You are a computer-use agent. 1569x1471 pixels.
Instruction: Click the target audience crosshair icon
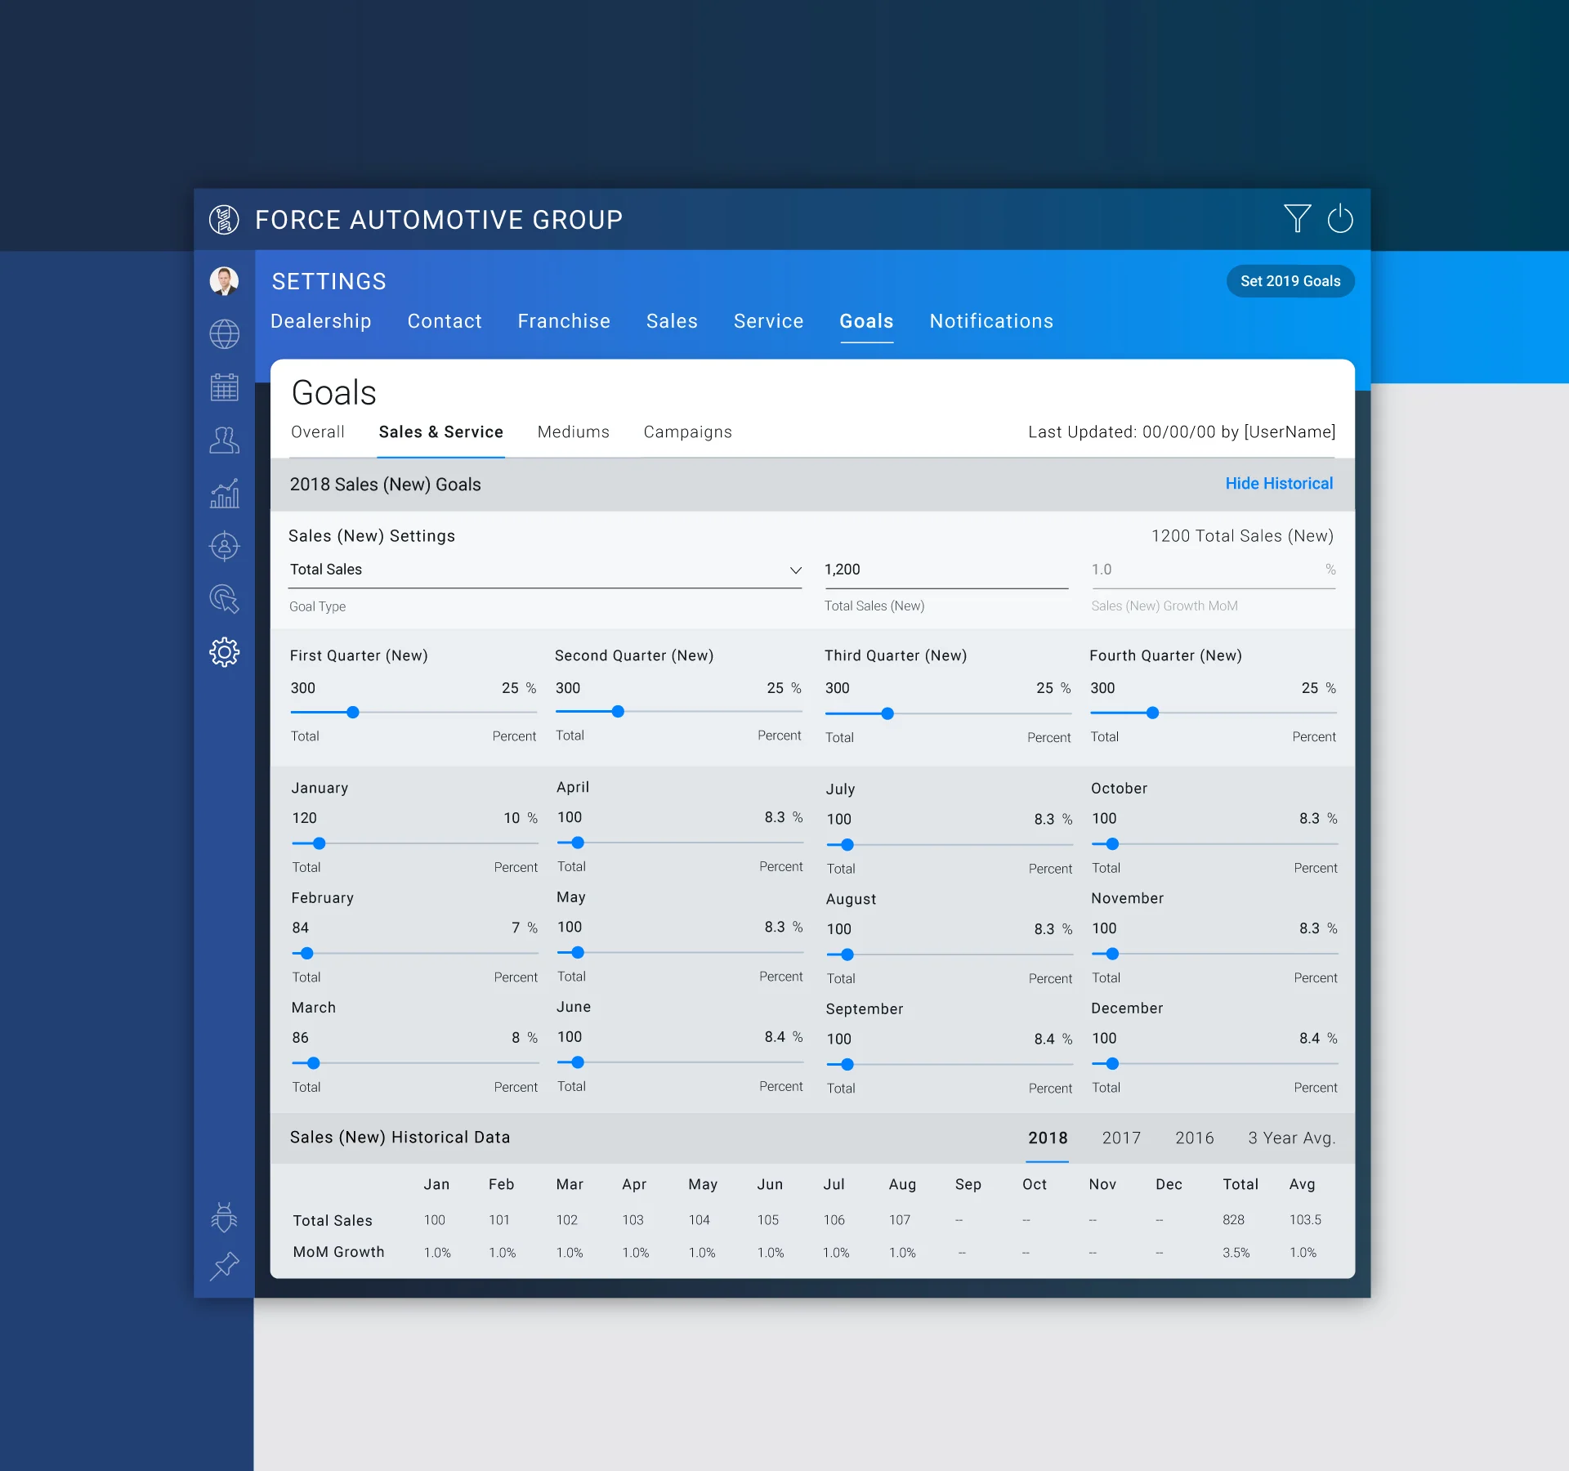(224, 546)
